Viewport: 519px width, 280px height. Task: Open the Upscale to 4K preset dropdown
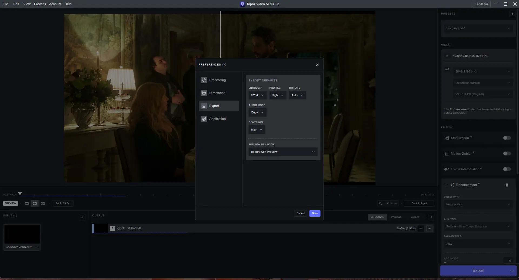pyautogui.click(x=478, y=28)
